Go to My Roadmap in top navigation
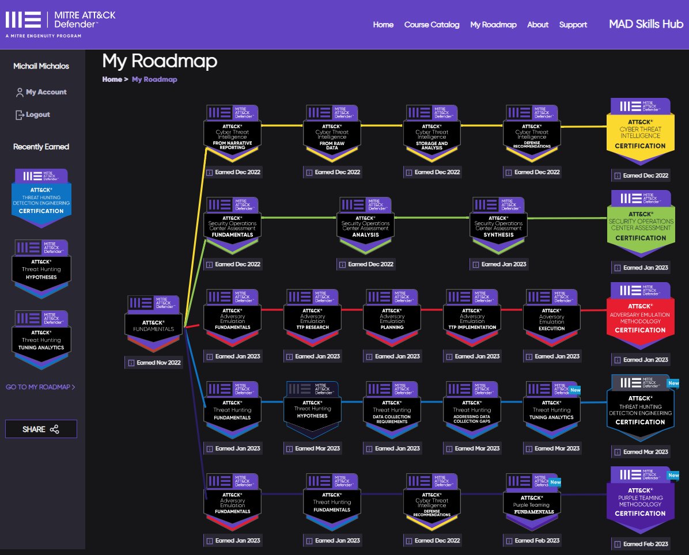689x555 pixels. coord(493,25)
